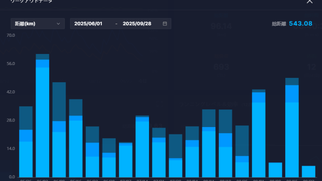The height and width of the screenshot is (181, 322).
Task: Click the calendar icon in date range
Action: [165, 24]
